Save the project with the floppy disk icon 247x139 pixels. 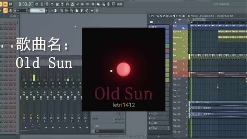(x=57, y=4)
